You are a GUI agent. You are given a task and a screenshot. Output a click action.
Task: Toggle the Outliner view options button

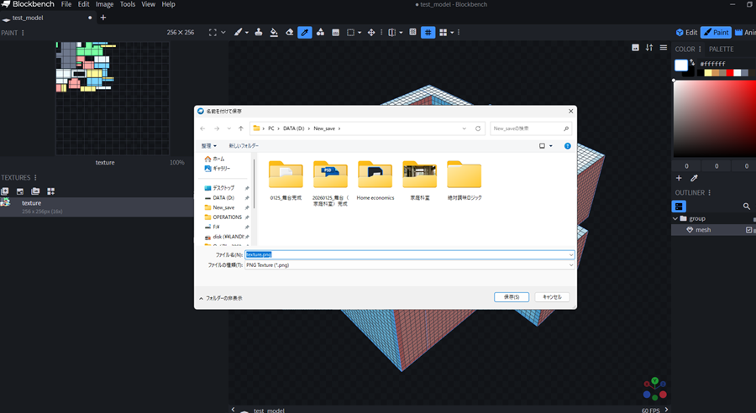coord(680,206)
